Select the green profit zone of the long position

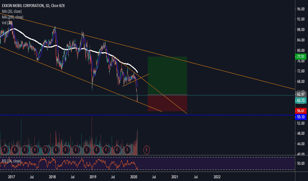[167, 76]
